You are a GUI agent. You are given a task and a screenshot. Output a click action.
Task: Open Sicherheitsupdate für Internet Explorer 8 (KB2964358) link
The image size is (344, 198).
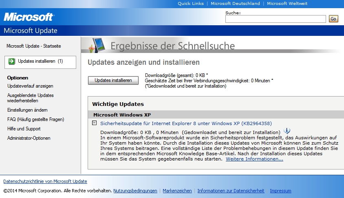[186, 123]
